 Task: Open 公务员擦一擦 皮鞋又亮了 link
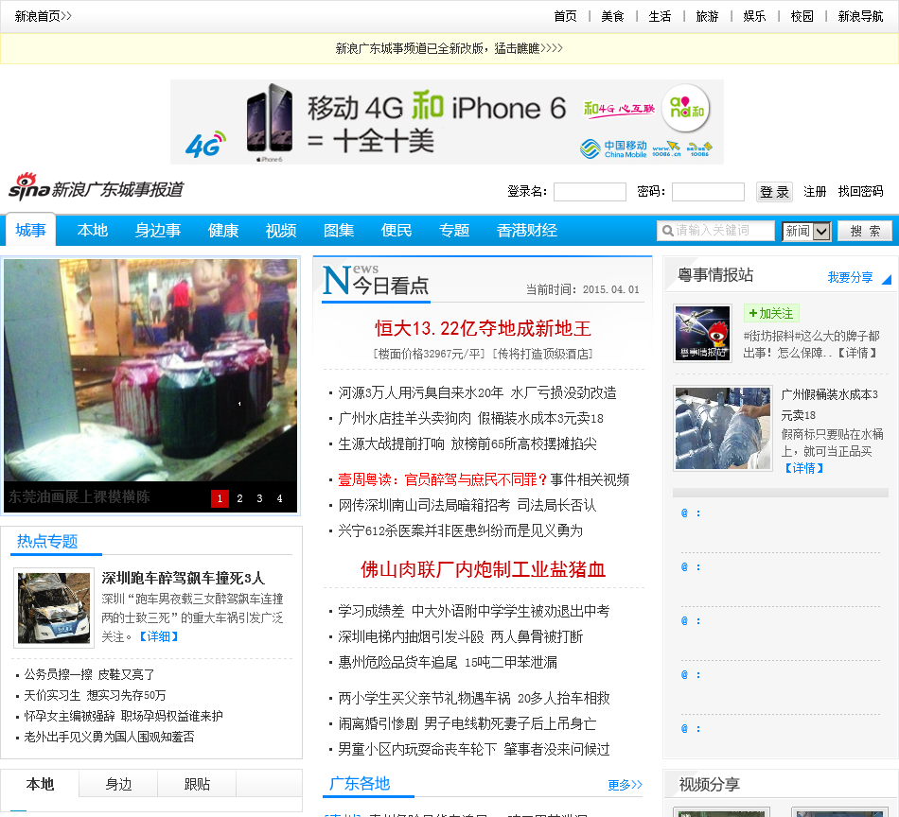coord(90,674)
